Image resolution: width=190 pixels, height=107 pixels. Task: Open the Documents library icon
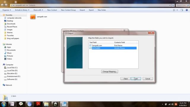[x=5, y=50]
